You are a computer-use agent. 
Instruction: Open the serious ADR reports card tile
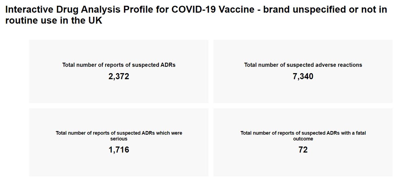(119, 164)
